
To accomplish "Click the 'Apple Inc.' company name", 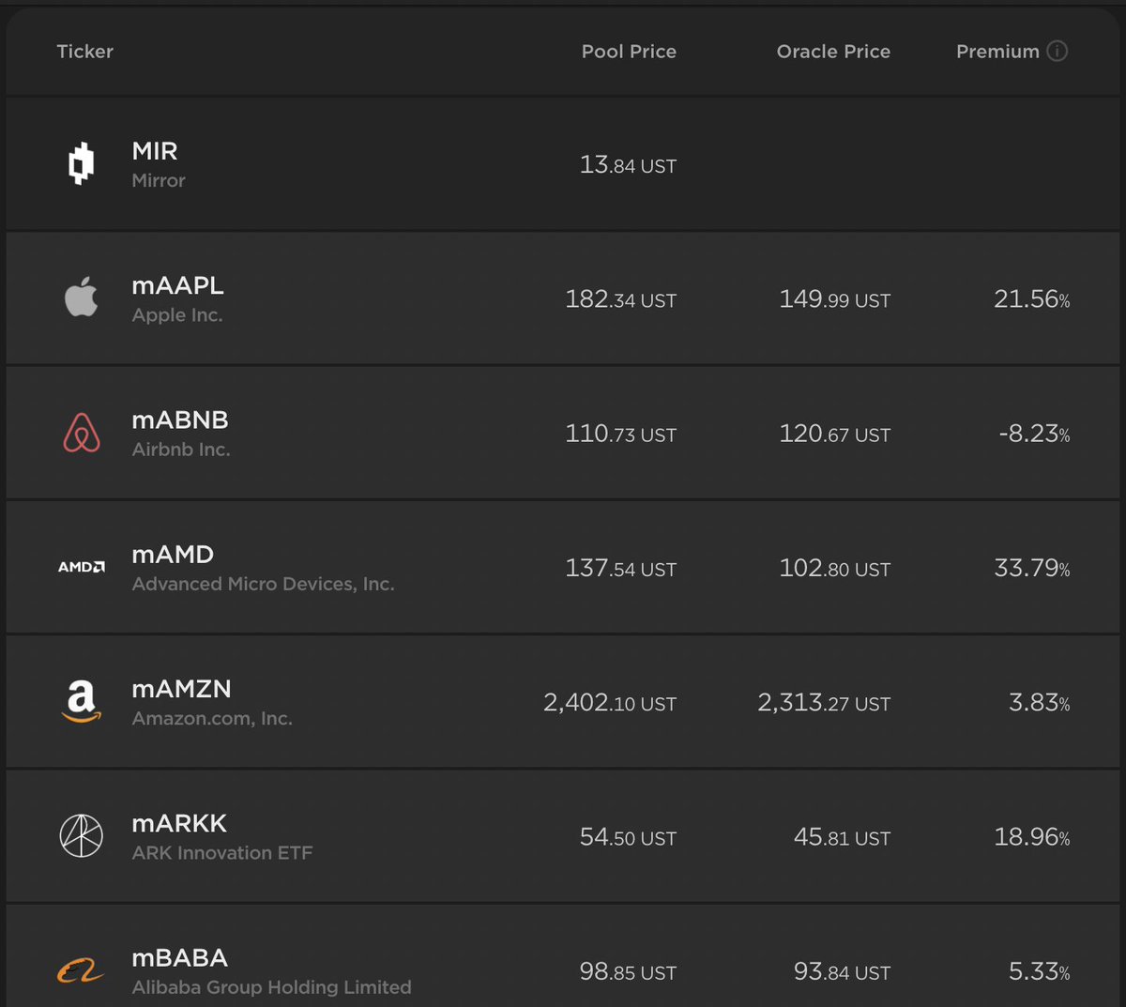I will point(177,315).
